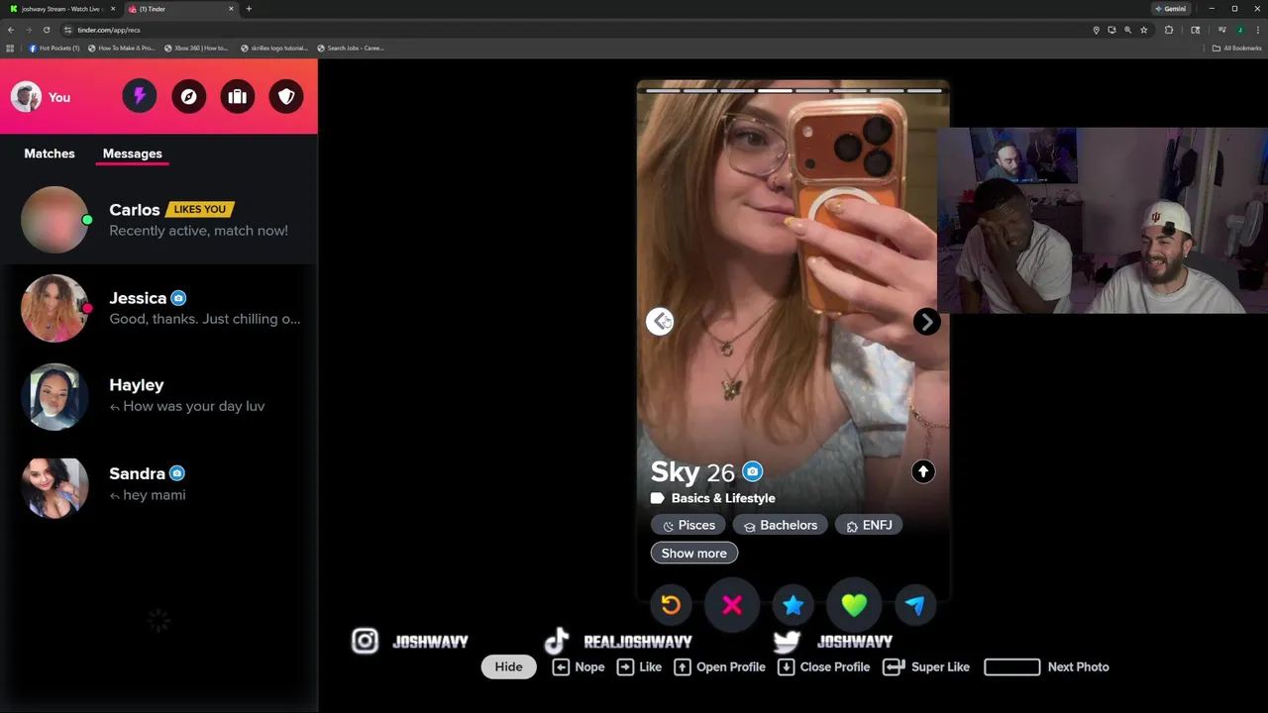The width and height of the screenshot is (1268, 713).
Task: Open Carlos 'Likes You' match row
Action: (x=158, y=220)
